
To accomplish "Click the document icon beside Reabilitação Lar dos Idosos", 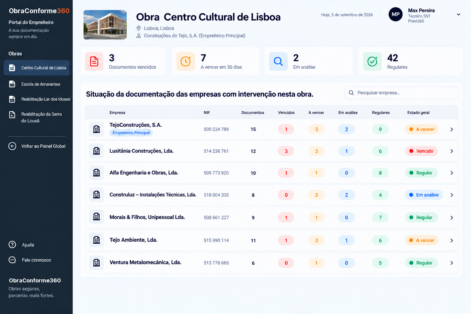I will point(12,99).
